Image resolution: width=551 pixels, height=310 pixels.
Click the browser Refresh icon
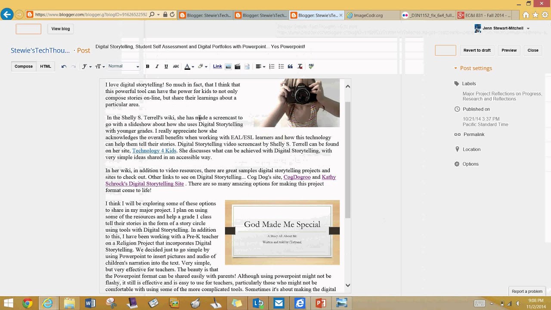(x=172, y=15)
